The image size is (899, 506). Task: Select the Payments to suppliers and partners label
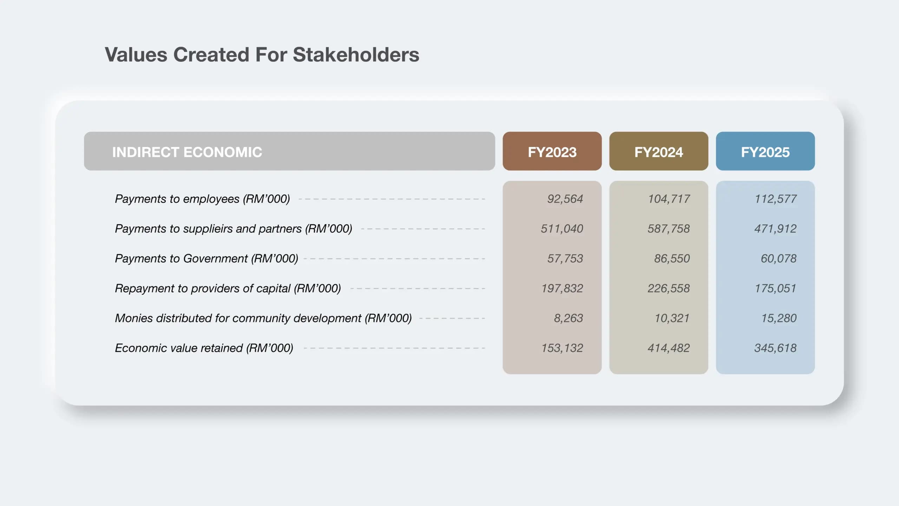tap(234, 228)
